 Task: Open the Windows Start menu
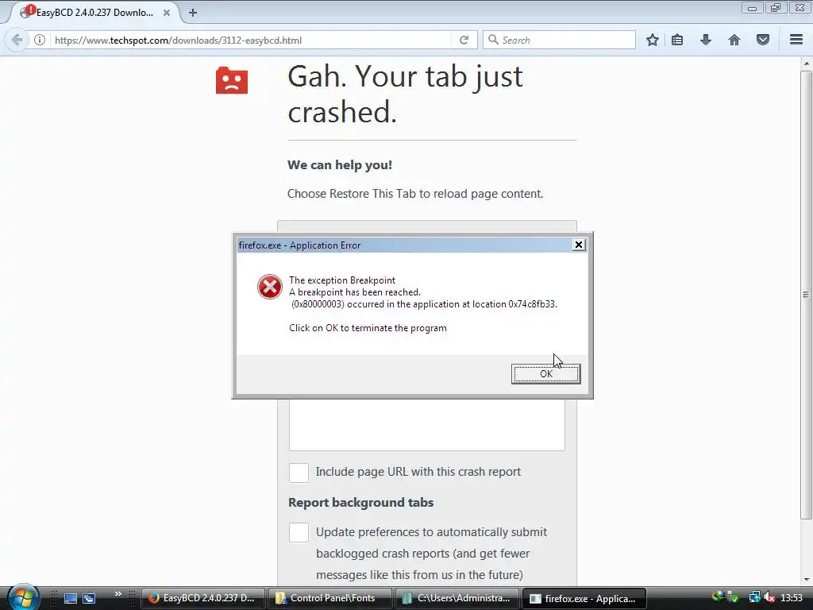pyautogui.click(x=23, y=597)
